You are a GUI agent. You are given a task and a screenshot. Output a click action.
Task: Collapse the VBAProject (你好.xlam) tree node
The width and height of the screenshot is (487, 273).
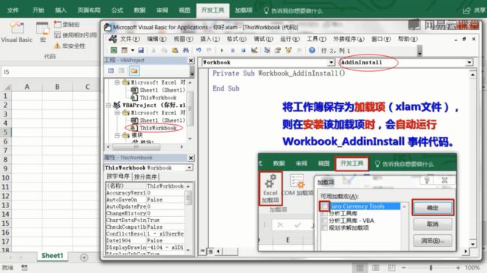(x=108, y=105)
